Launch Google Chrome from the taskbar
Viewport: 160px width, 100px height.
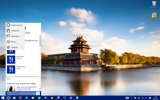pos(52,98)
